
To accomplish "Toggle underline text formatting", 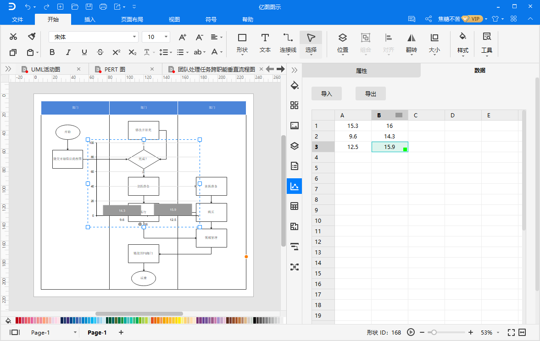I will [x=84, y=52].
